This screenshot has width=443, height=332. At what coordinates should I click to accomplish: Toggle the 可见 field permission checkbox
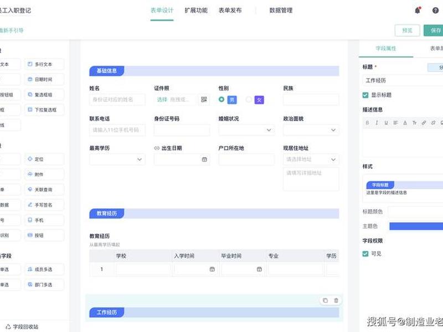click(365, 254)
